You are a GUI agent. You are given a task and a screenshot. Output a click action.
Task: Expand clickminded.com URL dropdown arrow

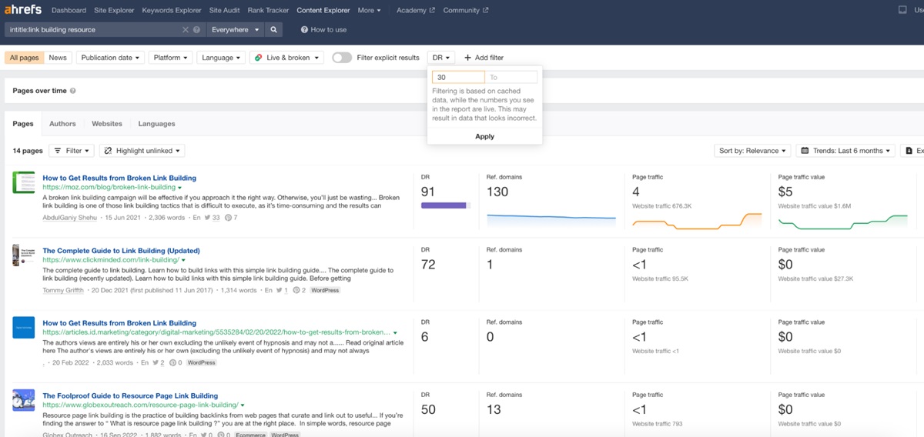(182, 260)
